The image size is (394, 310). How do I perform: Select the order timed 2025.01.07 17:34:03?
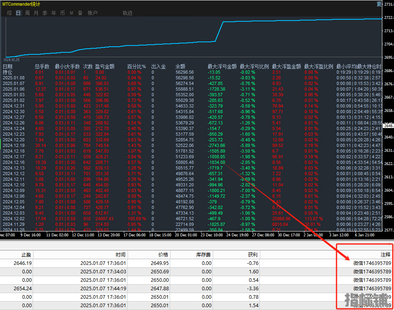point(103,272)
